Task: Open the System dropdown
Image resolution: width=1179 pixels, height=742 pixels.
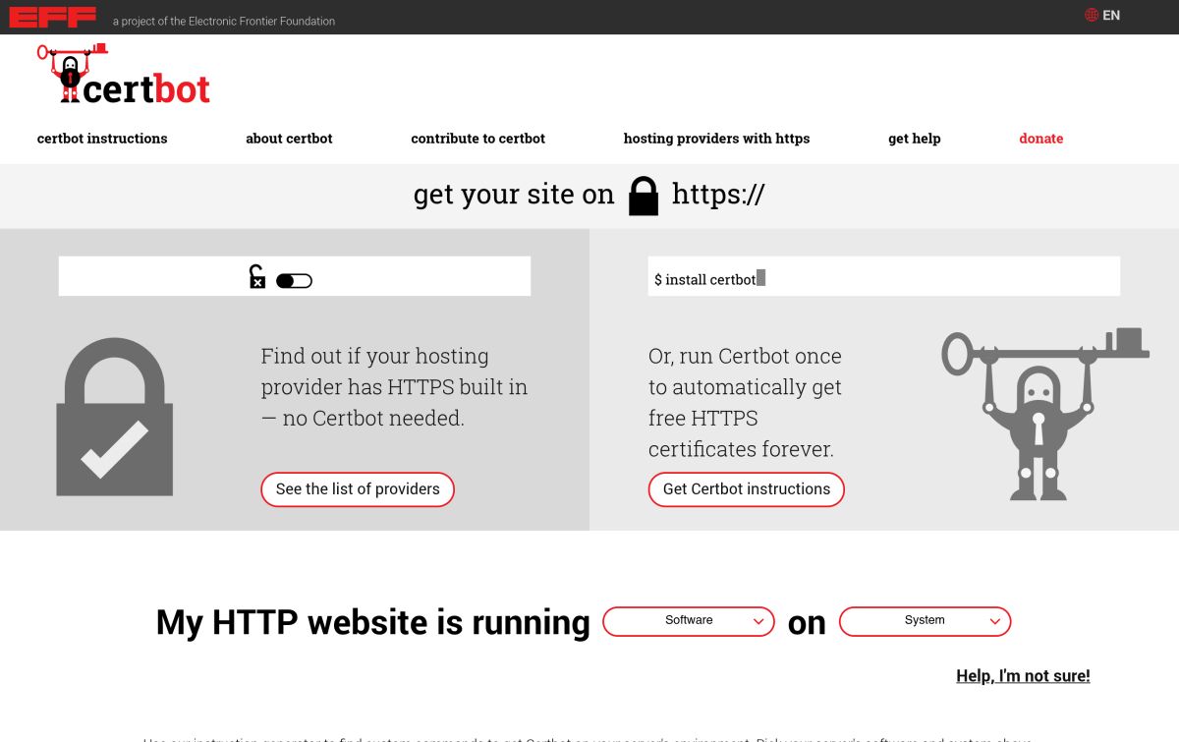Action: [925, 621]
